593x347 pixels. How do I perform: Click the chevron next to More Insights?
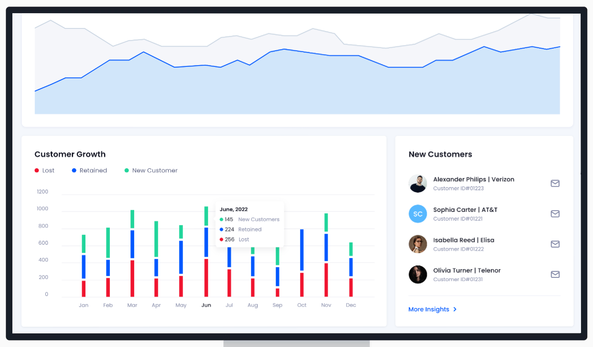455,309
